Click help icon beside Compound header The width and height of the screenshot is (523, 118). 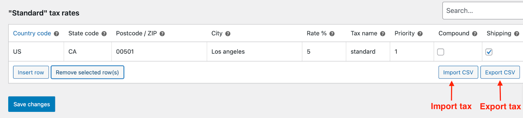(475, 34)
